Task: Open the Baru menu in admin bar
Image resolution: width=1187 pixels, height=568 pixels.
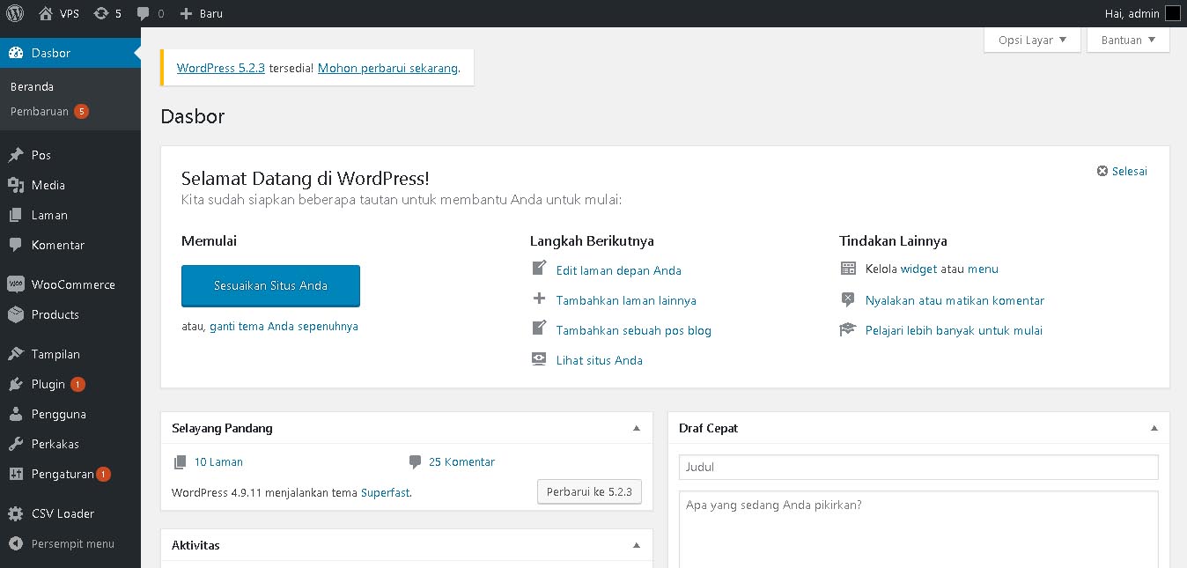Action: click(x=201, y=13)
